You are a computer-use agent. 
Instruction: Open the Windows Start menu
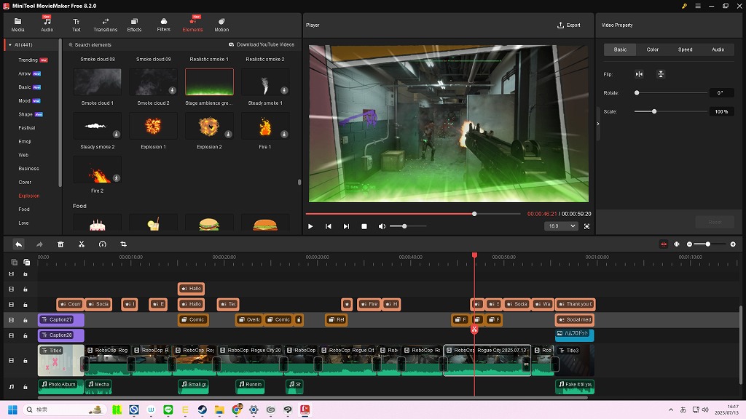(x=13, y=410)
